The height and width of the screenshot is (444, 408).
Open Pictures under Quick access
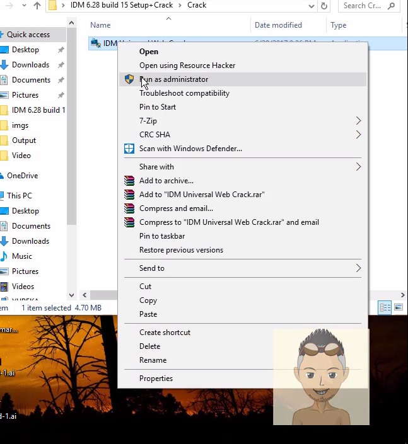coord(25,95)
